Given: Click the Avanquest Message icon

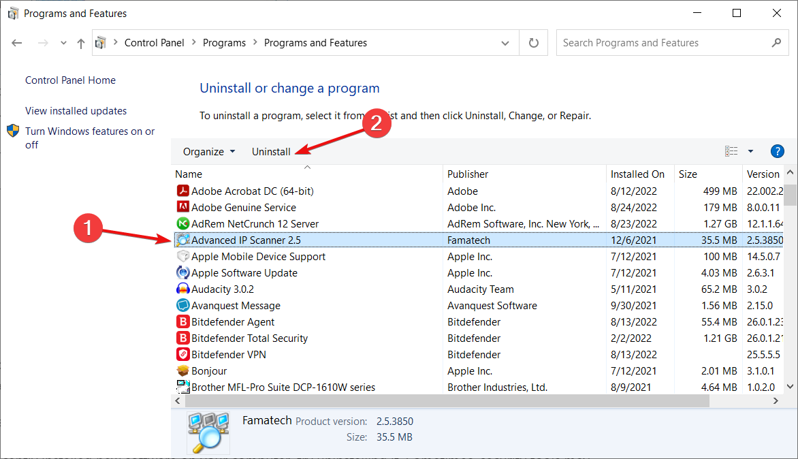Looking at the screenshot, I should [x=182, y=305].
